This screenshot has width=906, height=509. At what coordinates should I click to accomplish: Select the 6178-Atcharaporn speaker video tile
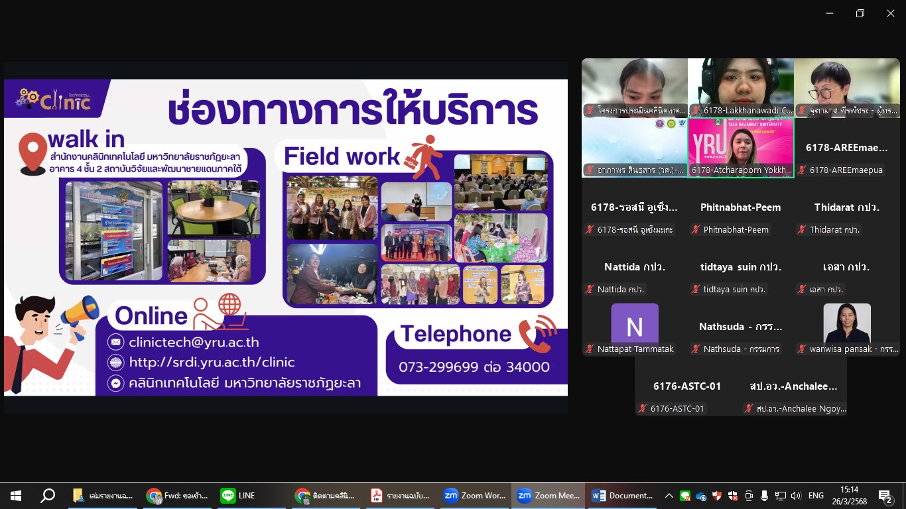click(740, 148)
